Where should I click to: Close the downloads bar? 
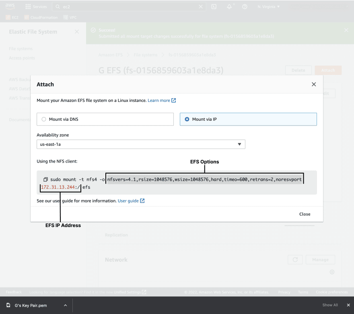click(348, 305)
